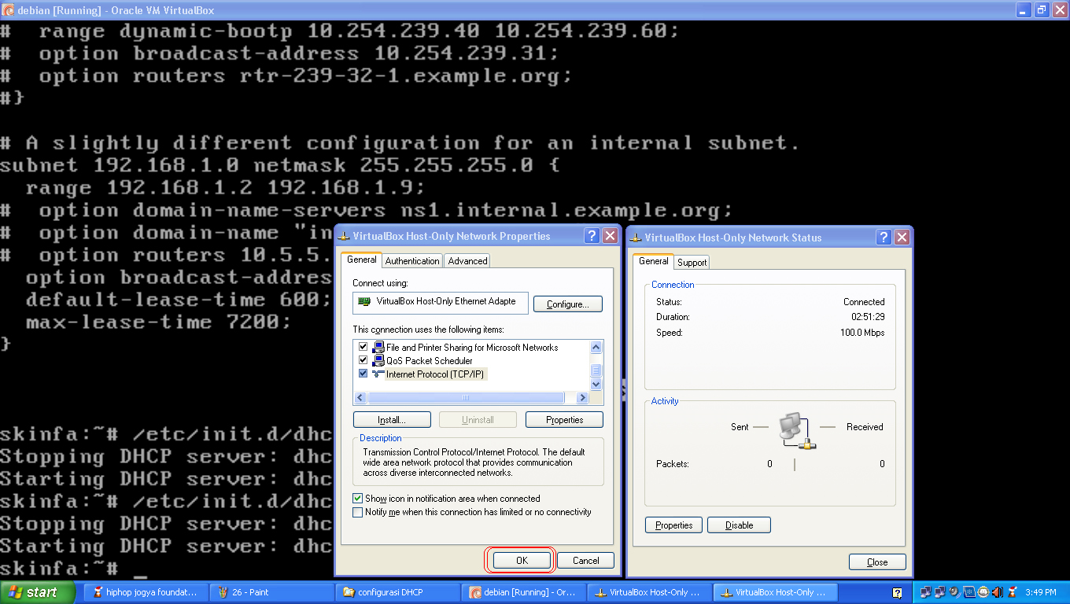Image resolution: width=1070 pixels, height=604 pixels.
Task: Close the Network Status dialog via Close button
Action: (x=877, y=562)
